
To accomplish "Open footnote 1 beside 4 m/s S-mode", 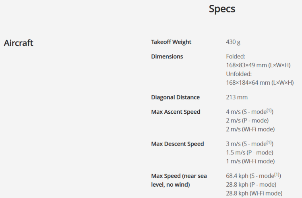I will [x=270, y=110].
